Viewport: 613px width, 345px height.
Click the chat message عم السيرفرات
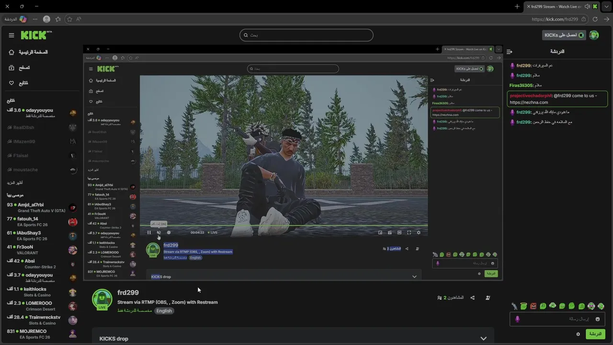543,65
